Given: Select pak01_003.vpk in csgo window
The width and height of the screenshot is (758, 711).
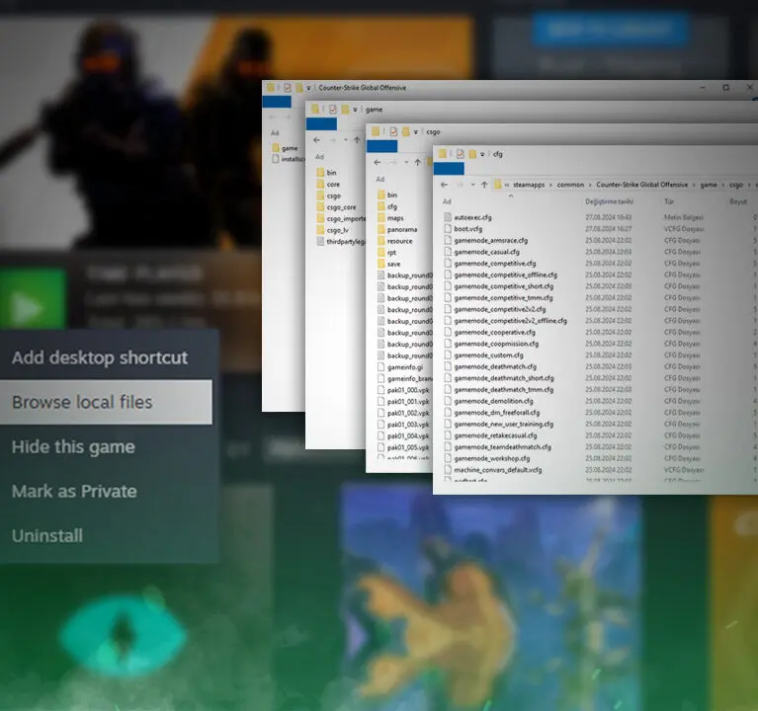Looking at the screenshot, I should (x=403, y=425).
